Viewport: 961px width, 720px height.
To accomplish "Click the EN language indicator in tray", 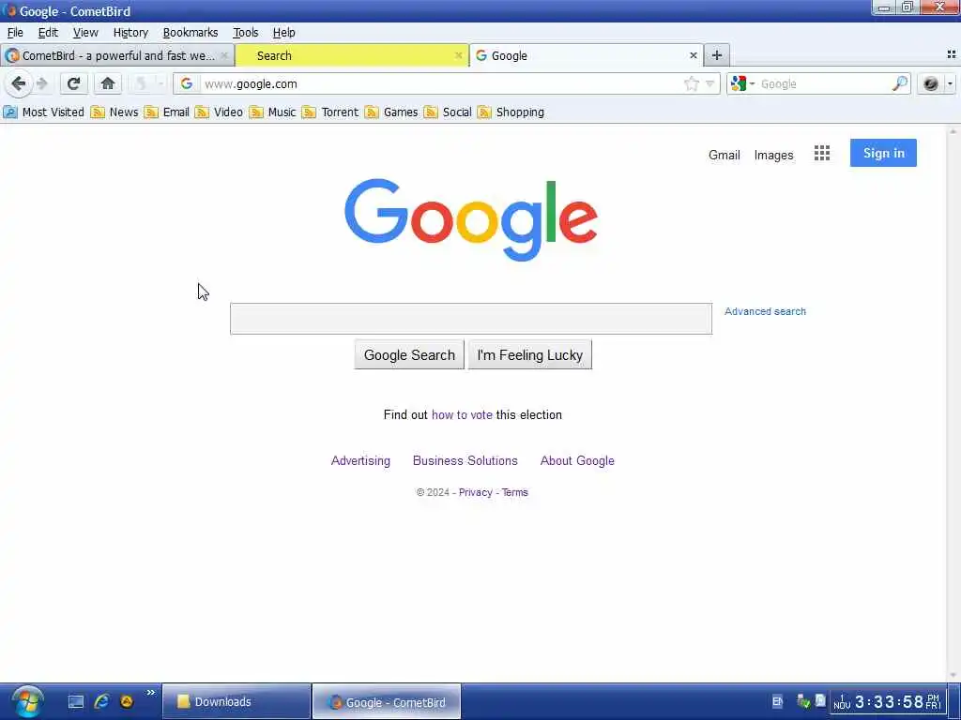I will click(777, 701).
